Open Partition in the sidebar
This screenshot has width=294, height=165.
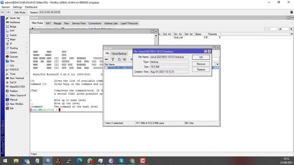[x=14, y=91]
